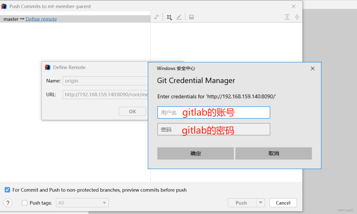Viewport: 357px width, 214px height.
Task: Click the pencil edit source icon
Action: pyautogui.click(x=179, y=17)
